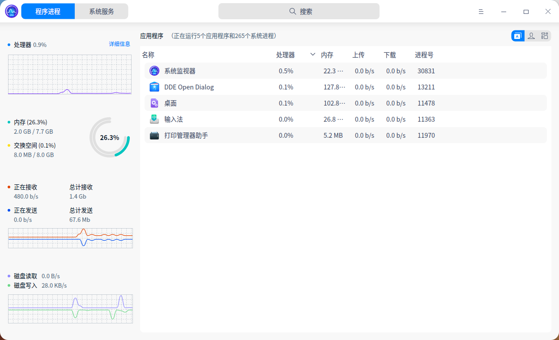Image resolution: width=559 pixels, height=340 pixels.
Task: Open 详细信息 for the processor
Action: [x=119, y=43]
